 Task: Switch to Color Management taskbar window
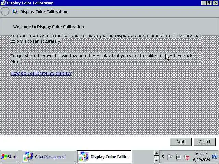(x=49, y=157)
